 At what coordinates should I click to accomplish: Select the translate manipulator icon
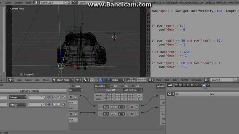[x=100, y=80]
